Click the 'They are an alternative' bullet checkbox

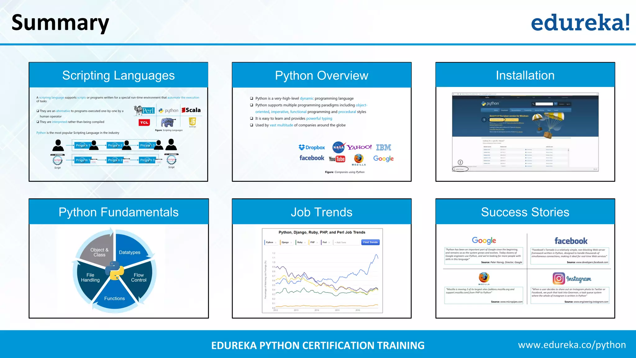(x=38, y=111)
